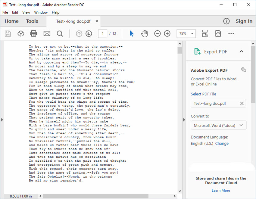Remove selected file Test--long doc.pdf

pyautogui.click(x=242, y=103)
